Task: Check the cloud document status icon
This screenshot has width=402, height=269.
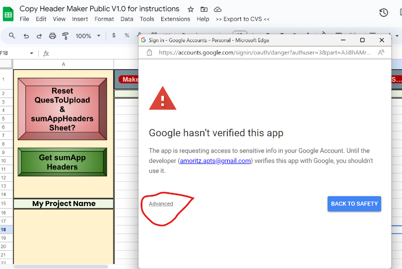Action: (218, 9)
